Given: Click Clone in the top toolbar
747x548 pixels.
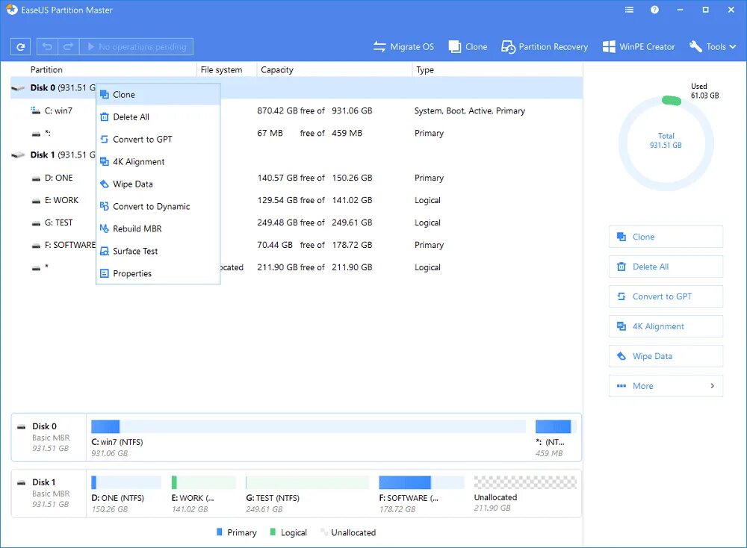Looking at the screenshot, I should [468, 46].
